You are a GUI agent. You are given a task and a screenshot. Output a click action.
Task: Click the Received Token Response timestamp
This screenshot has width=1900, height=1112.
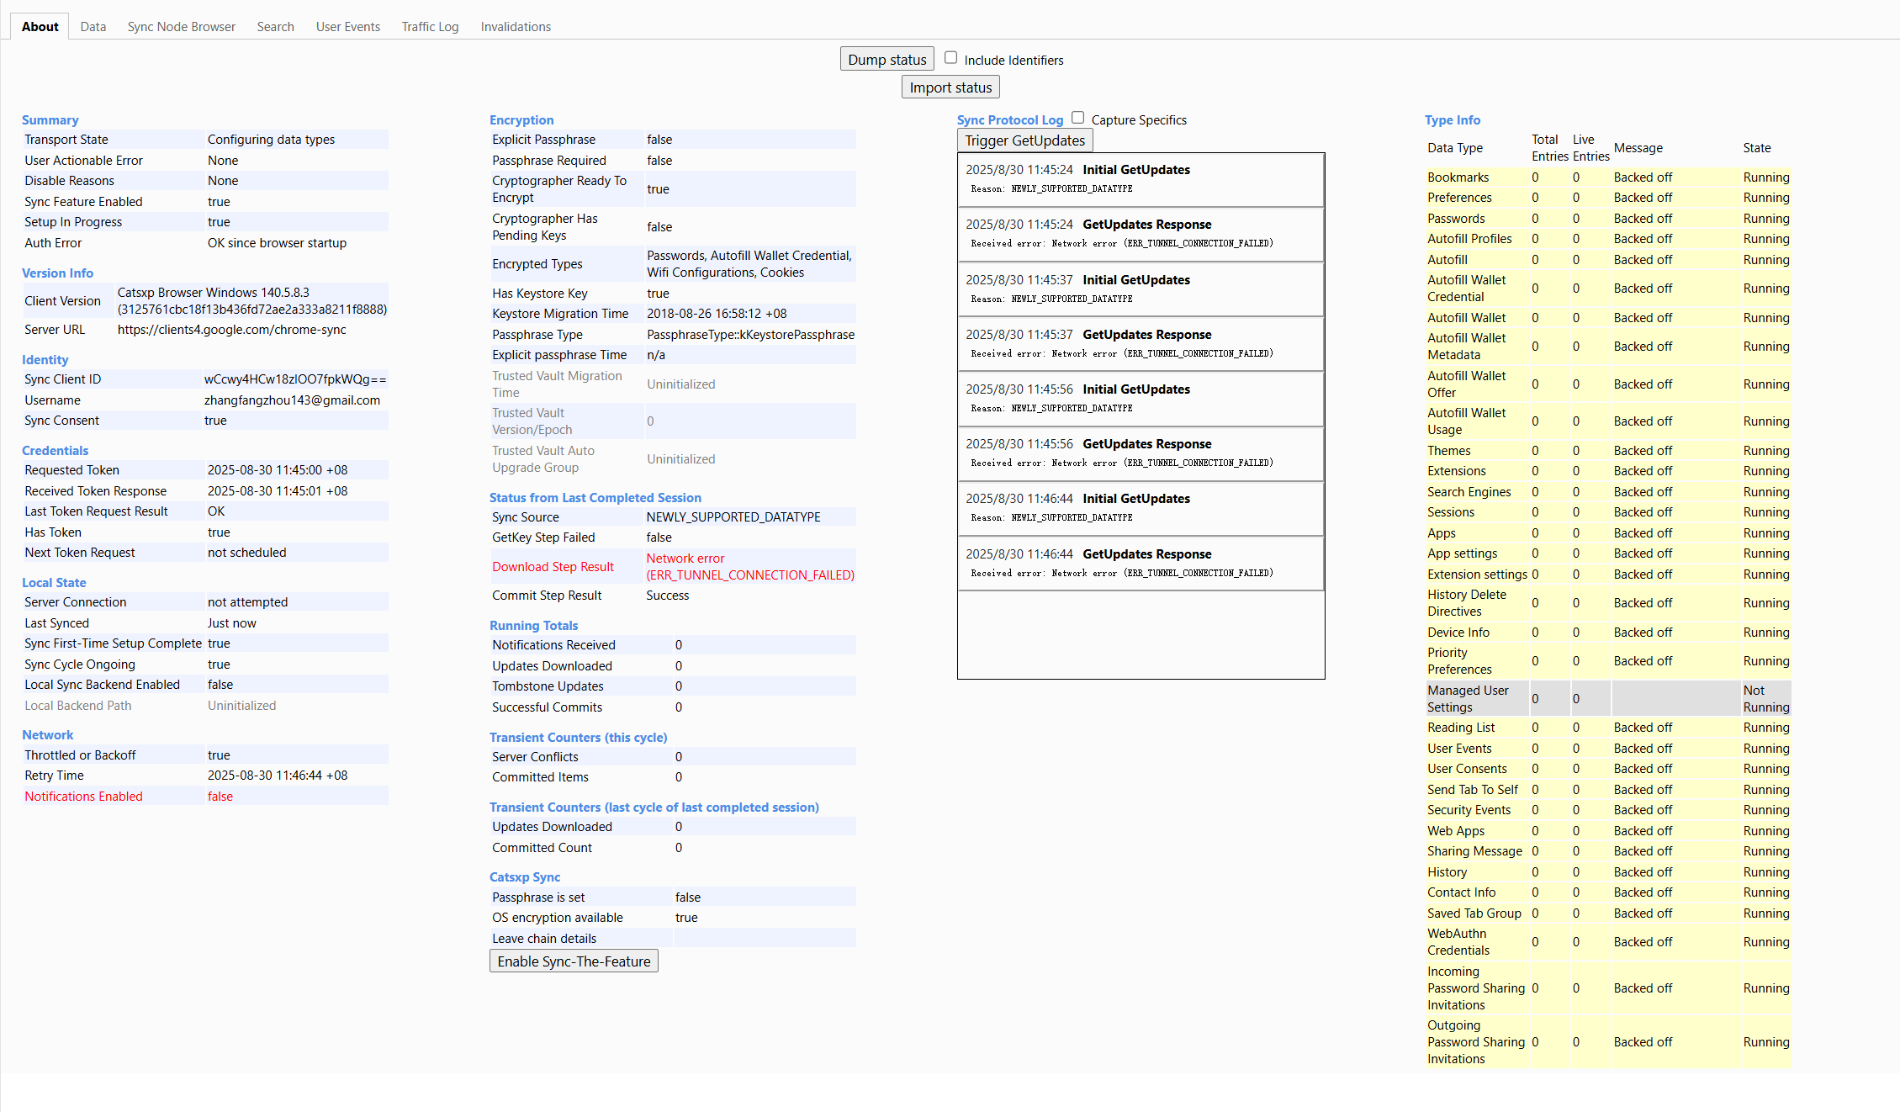tap(278, 491)
